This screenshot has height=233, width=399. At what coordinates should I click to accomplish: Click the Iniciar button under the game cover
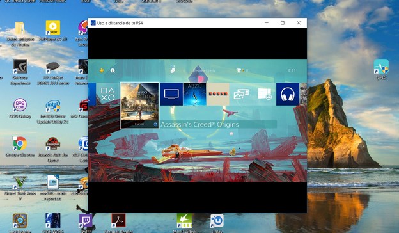click(x=139, y=124)
